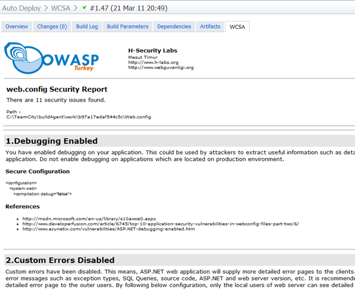Click Secure Configuration subheading
Screen dimensions: 355x290
38,172
